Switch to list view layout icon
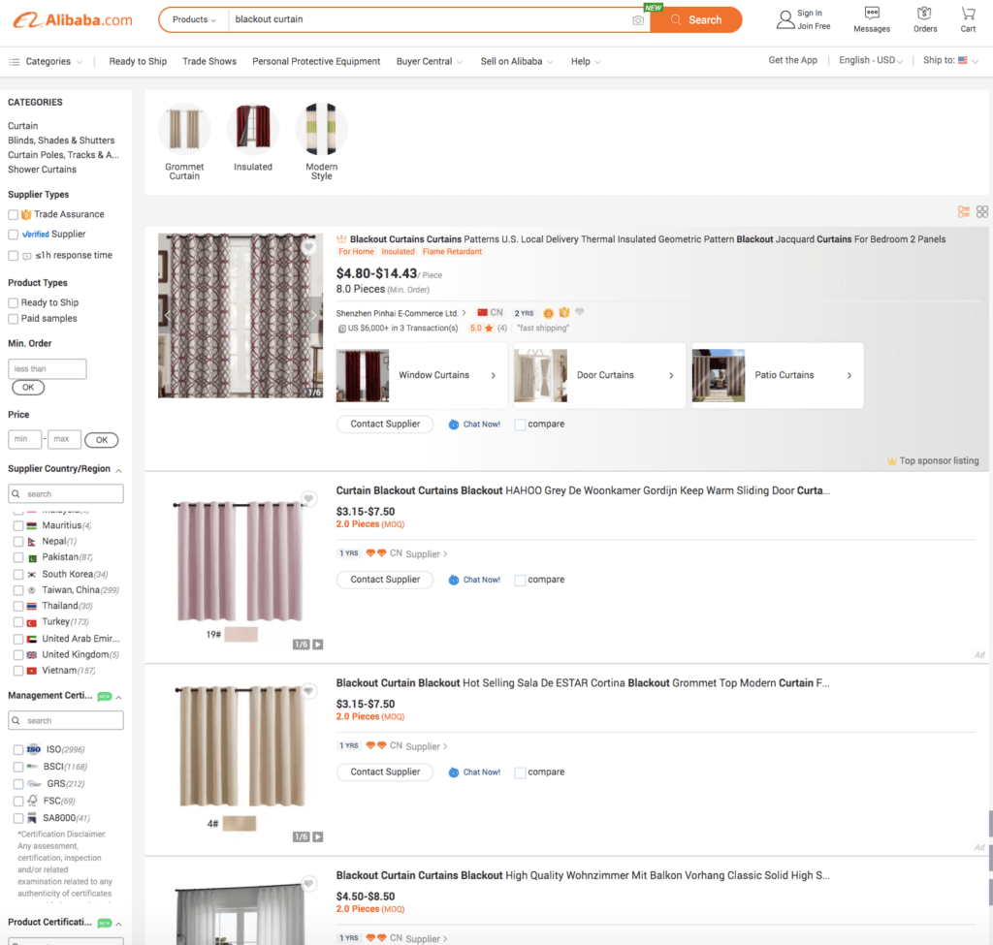 click(x=963, y=212)
